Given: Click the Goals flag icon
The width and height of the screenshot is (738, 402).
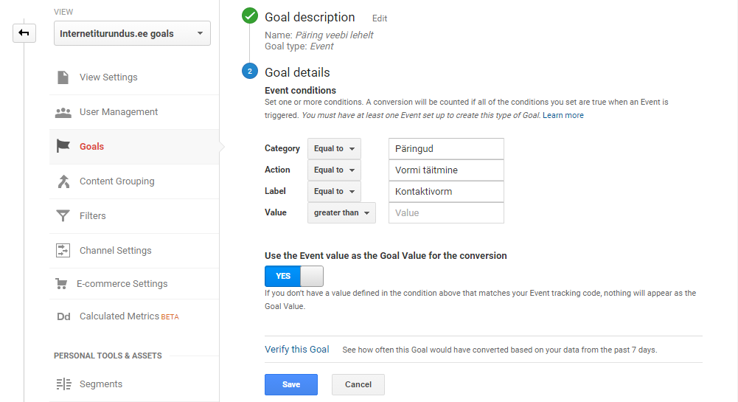Looking at the screenshot, I should pyautogui.click(x=63, y=147).
